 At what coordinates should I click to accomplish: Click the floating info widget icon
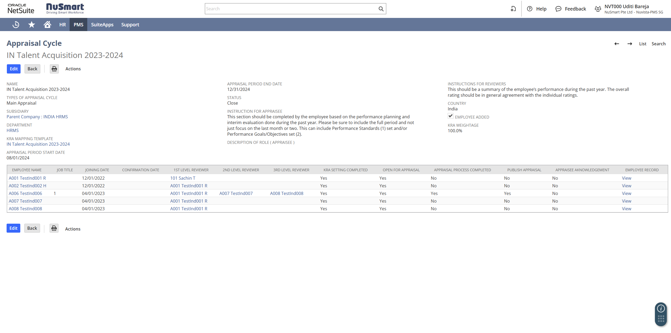click(x=661, y=308)
